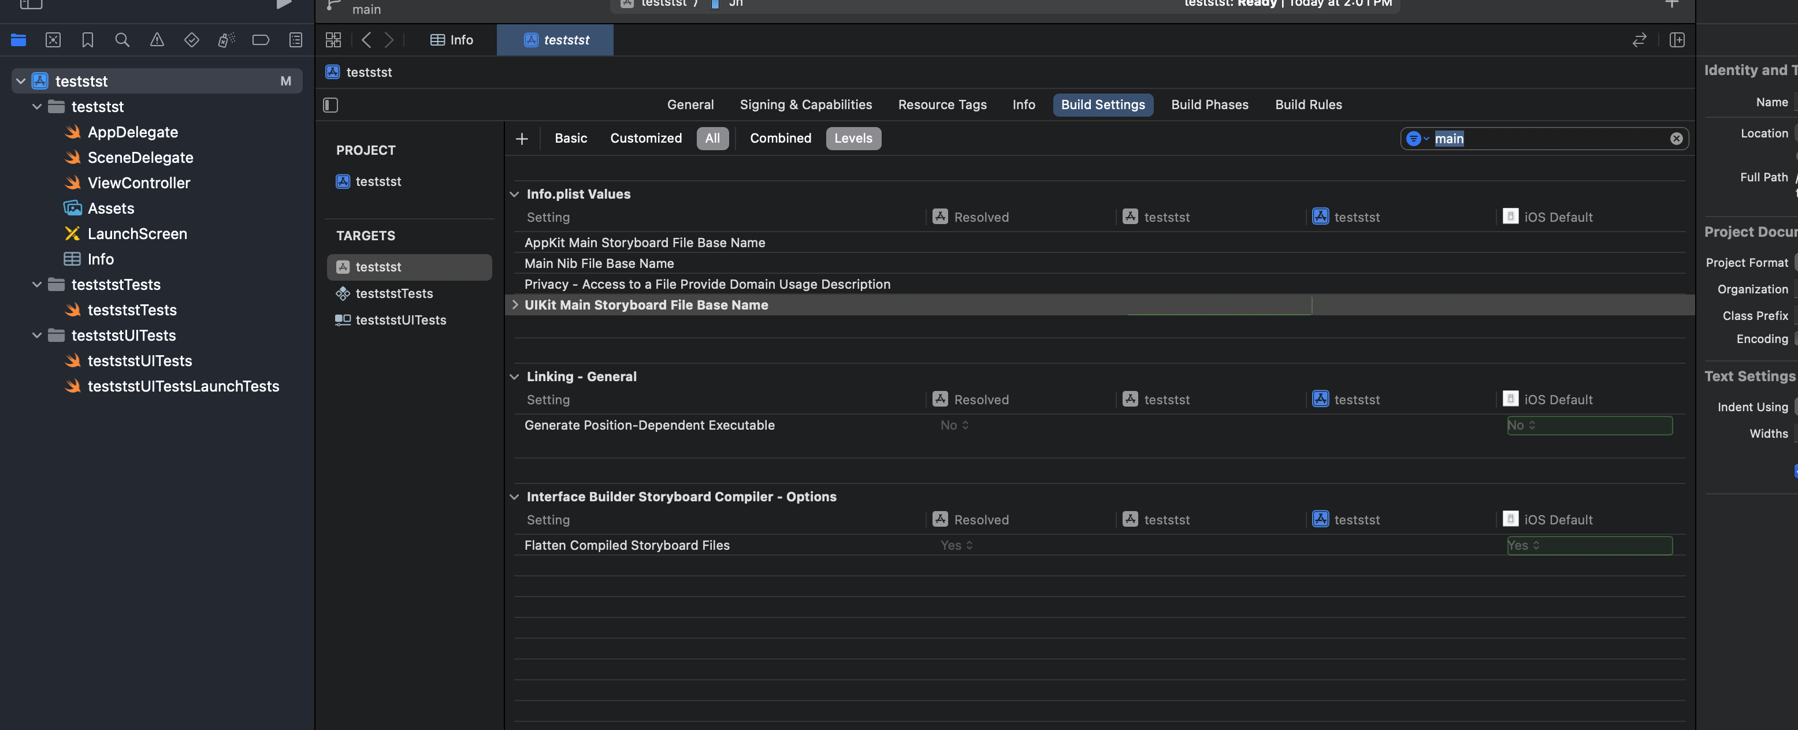The width and height of the screenshot is (1798, 730).
Task: Open the Report navigator icon
Action: point(296,40)
